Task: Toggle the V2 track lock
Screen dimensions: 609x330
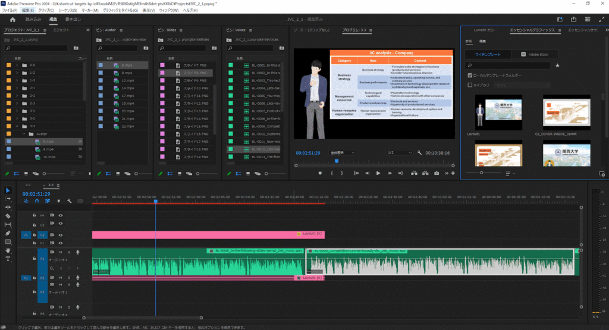Action: 34,235
